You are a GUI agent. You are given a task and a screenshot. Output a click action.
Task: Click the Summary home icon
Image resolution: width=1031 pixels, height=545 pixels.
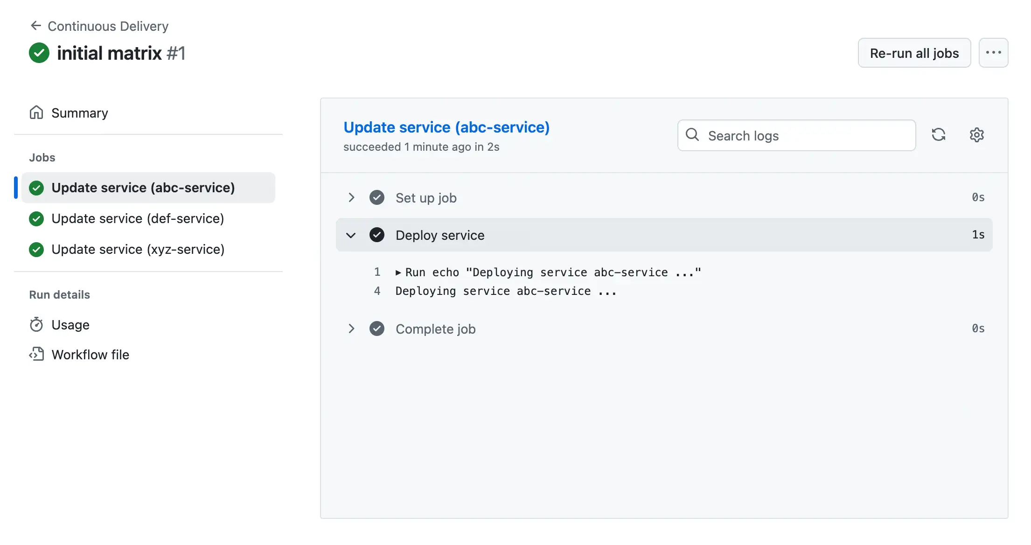36,113
